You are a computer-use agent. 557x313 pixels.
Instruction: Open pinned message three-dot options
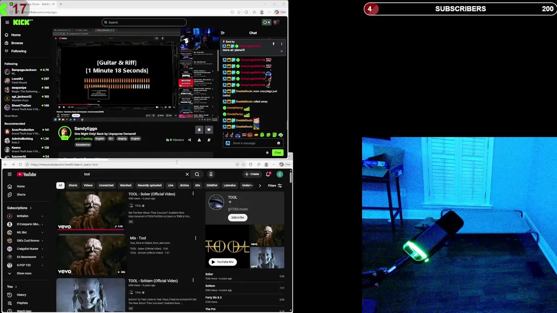[x=282, y=44]
